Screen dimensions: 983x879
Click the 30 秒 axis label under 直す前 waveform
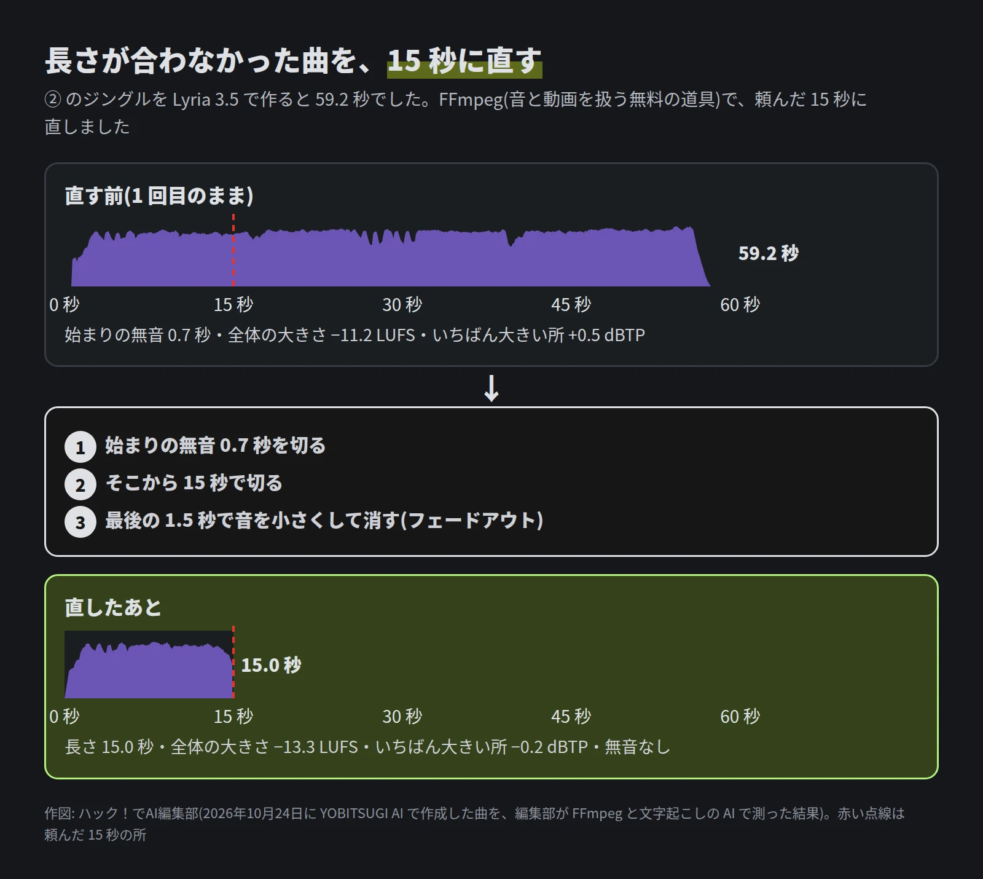402,304
